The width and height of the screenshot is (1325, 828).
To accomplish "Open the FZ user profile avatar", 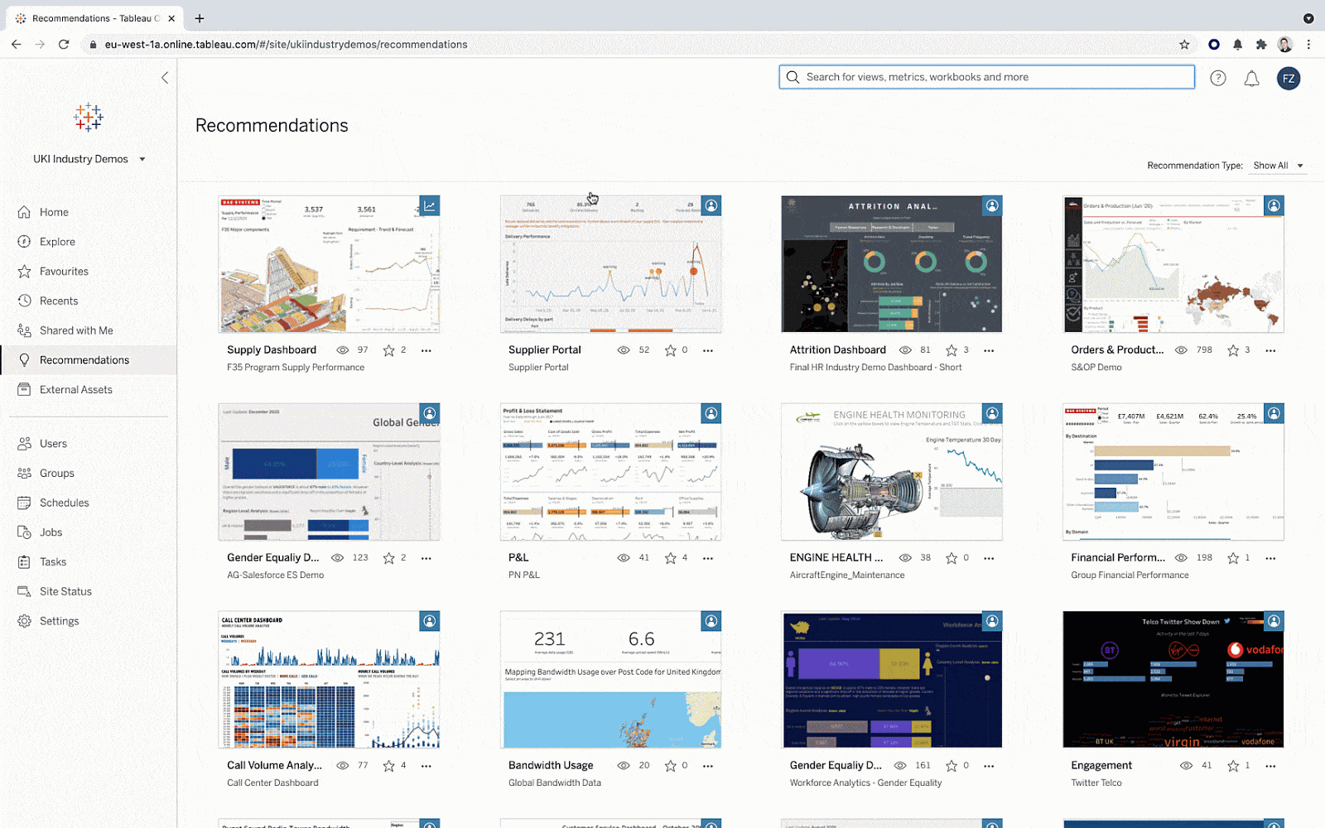I will 1289,79.
